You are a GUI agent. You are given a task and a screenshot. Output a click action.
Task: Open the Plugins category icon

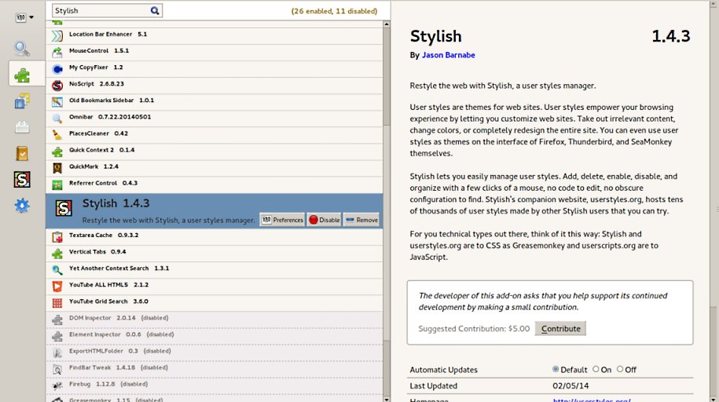click(22, 127)
